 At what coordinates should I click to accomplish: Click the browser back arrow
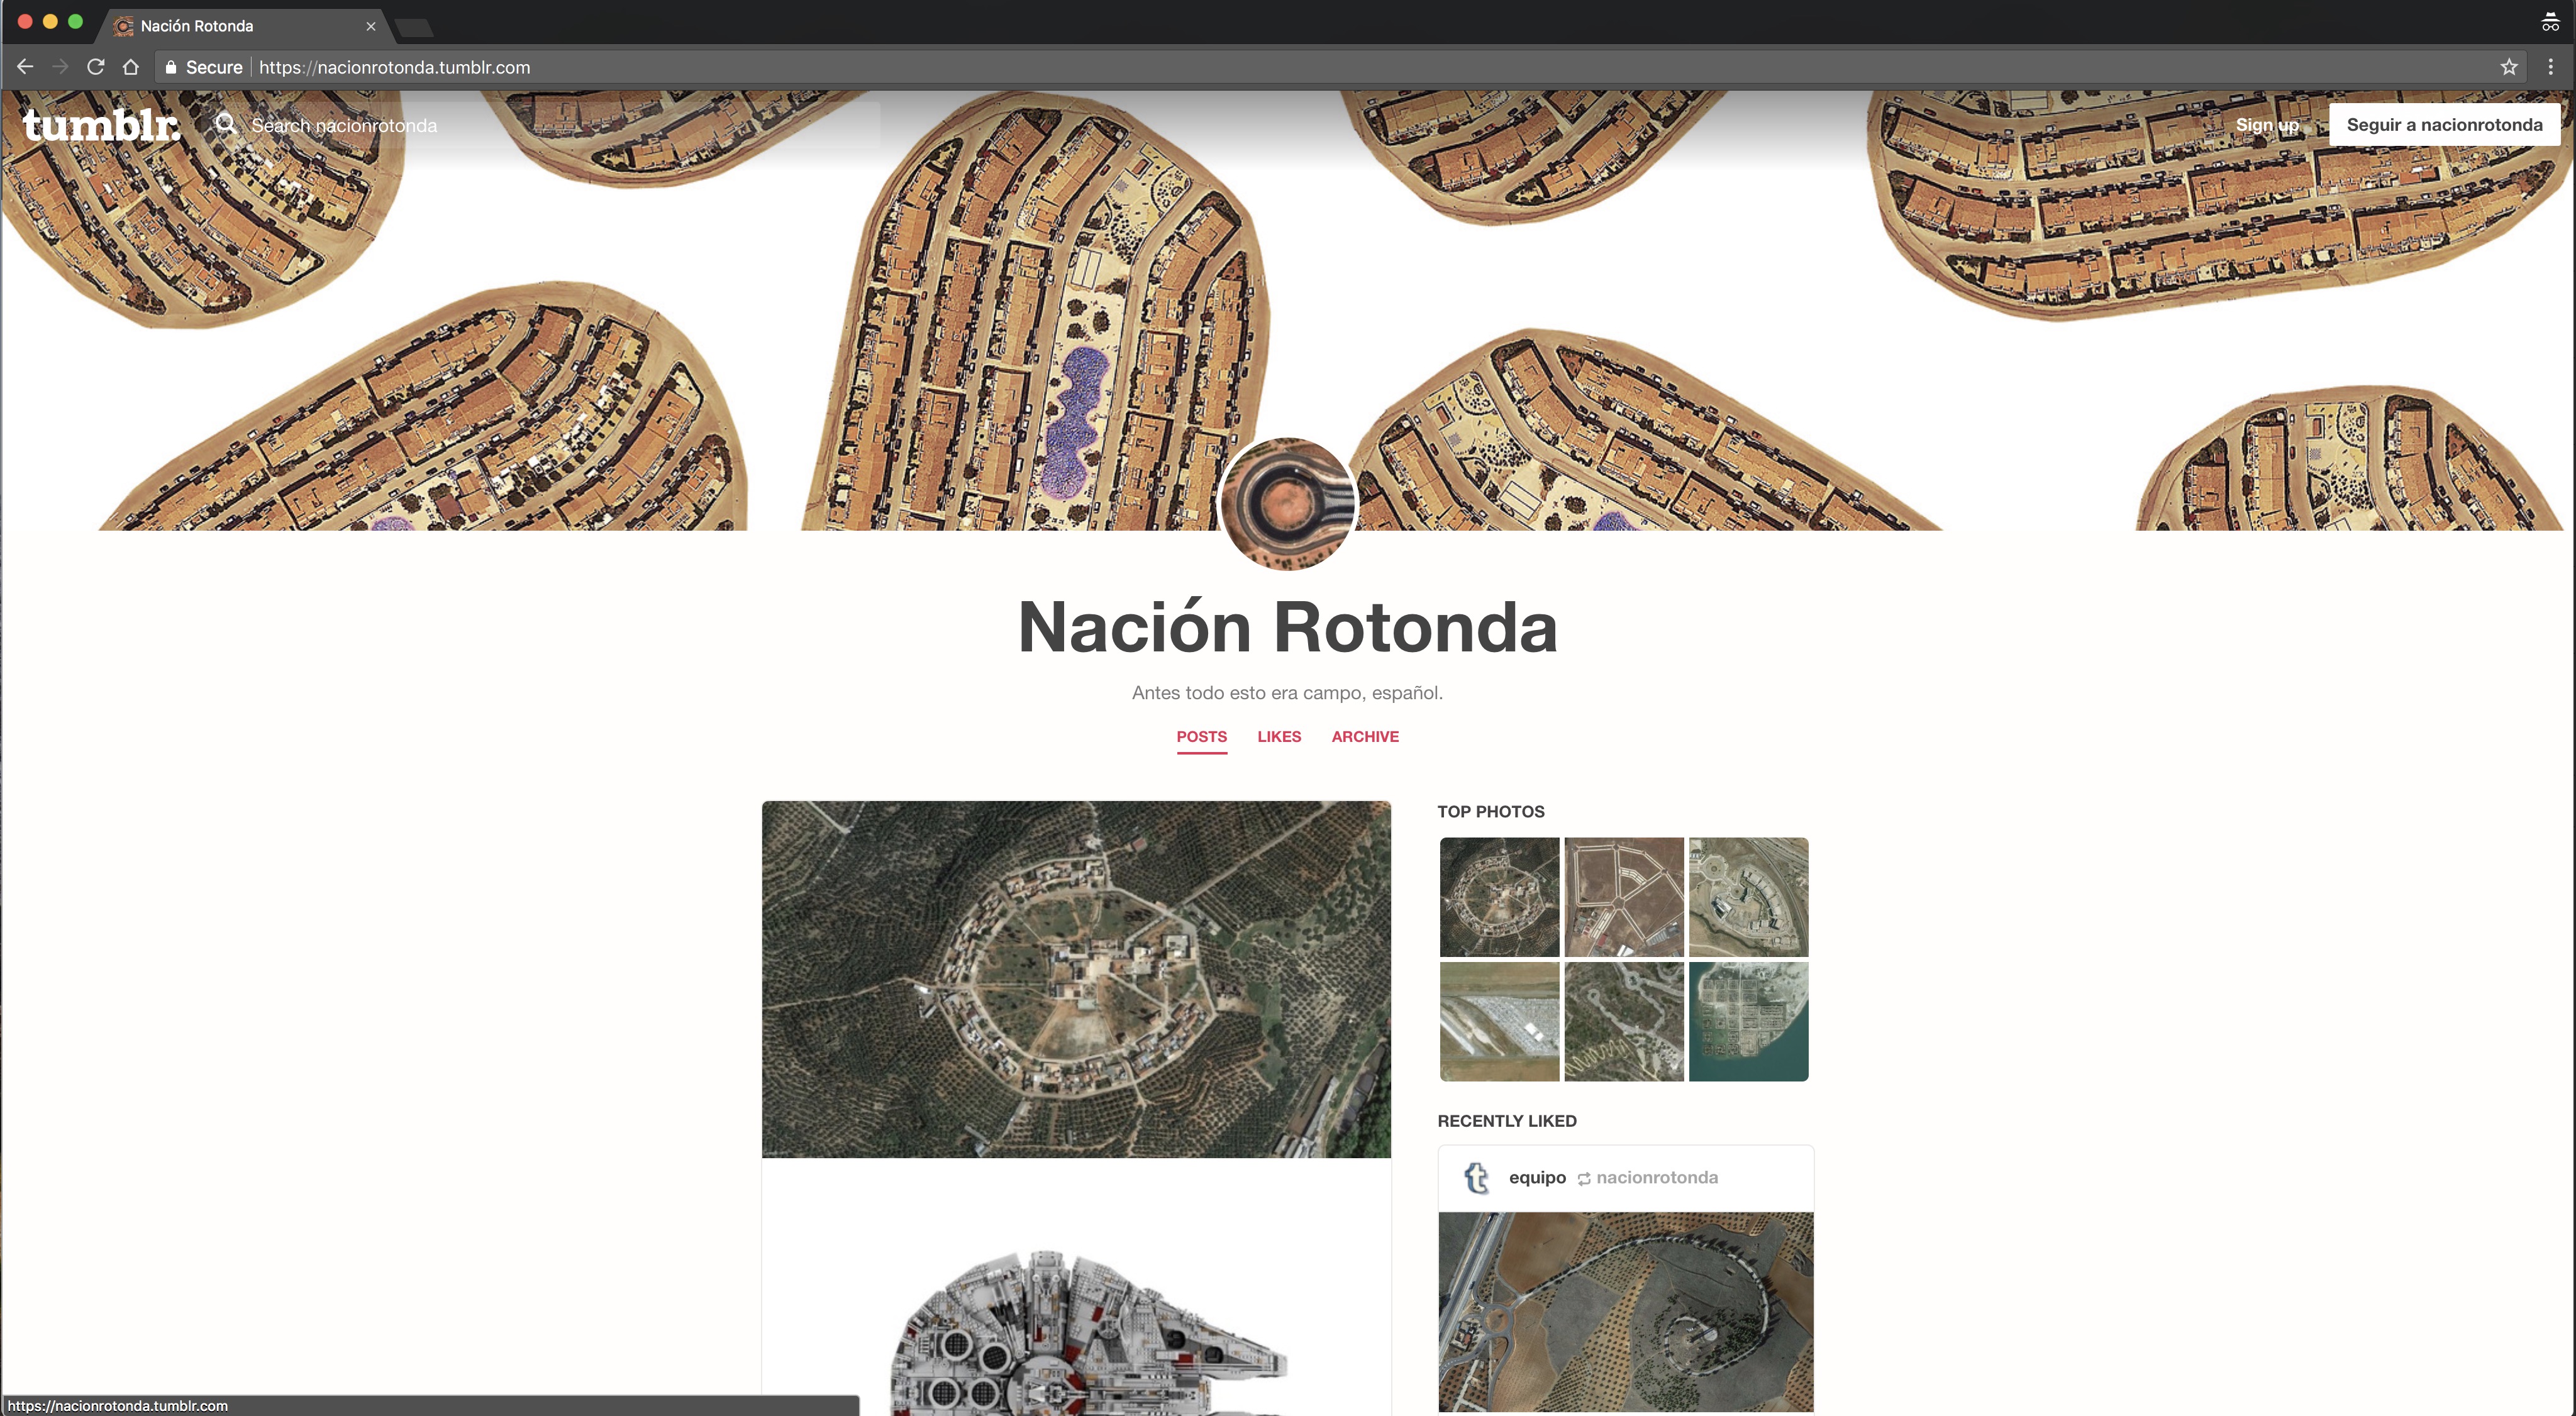pyautogui.click(x=25, y=67)
